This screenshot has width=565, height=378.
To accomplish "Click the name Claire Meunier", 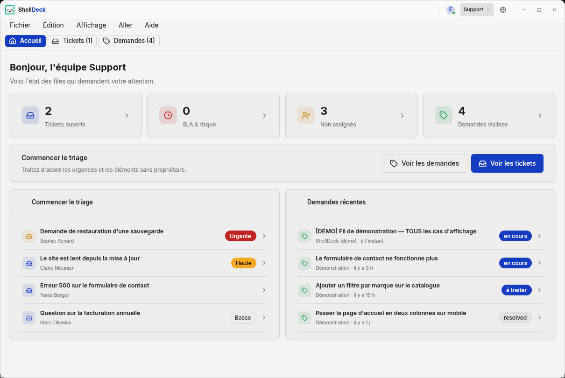I will tap(57, 268).
